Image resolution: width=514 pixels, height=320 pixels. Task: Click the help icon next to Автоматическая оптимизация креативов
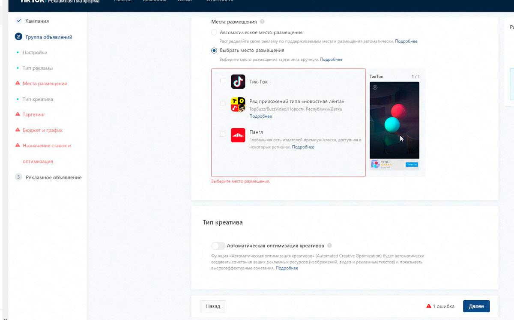329,245
